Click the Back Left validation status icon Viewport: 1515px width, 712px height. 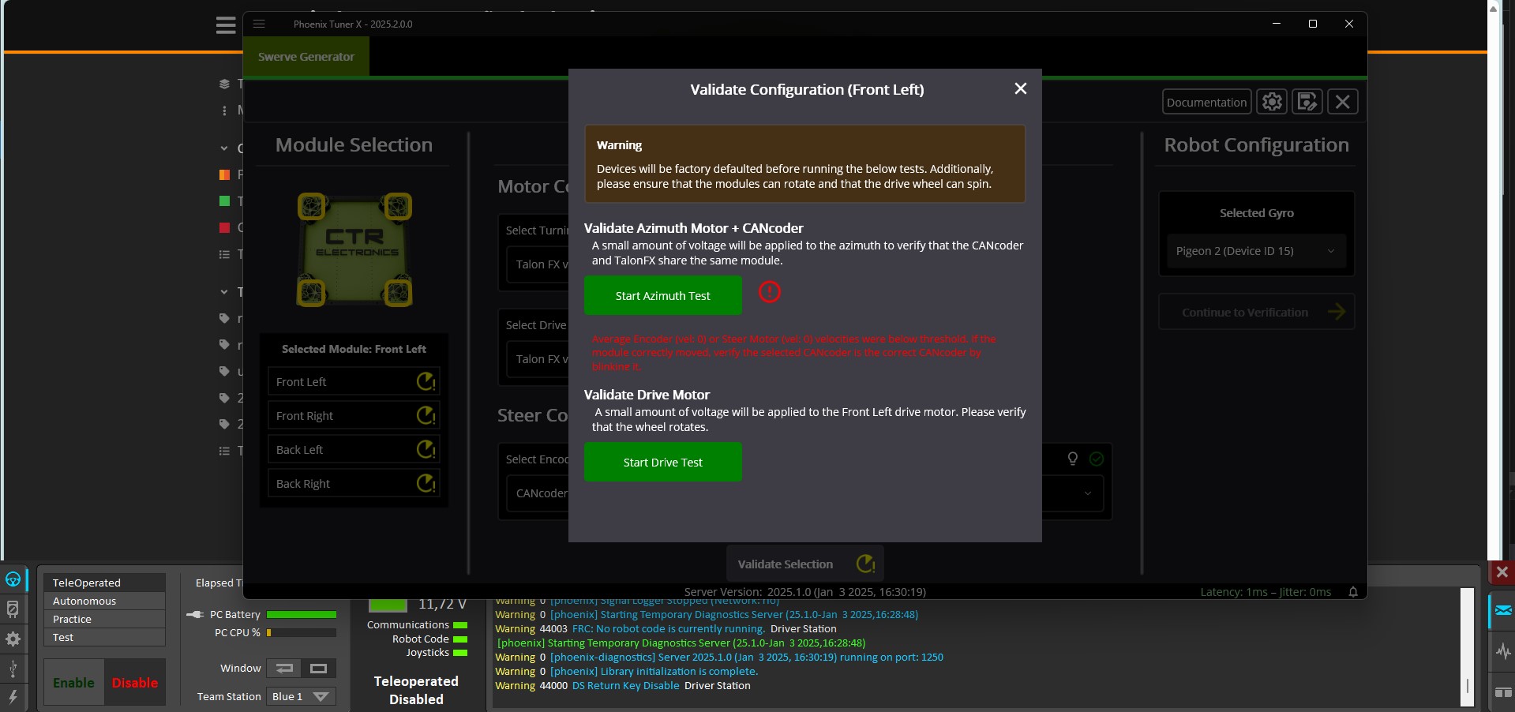tap(426, 449)
